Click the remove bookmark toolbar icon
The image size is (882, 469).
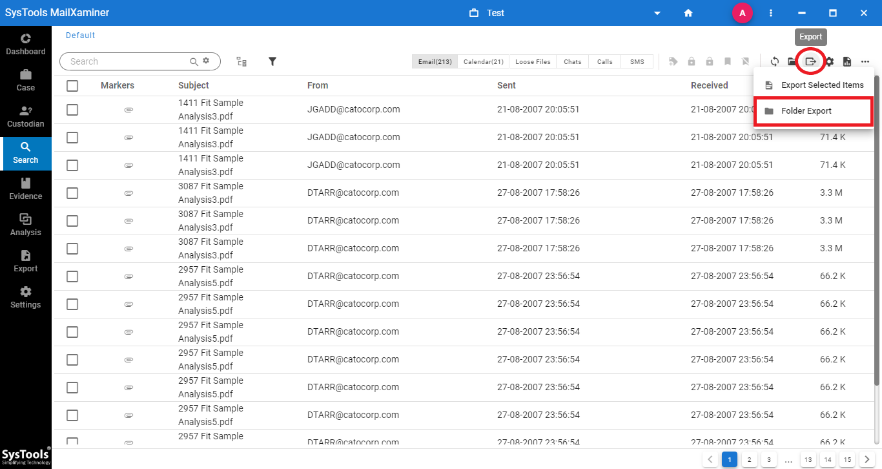pyautogui.click(x=746, y=61)
